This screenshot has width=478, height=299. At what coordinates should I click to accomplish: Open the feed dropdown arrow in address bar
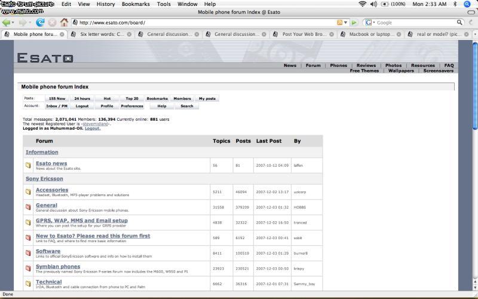[345, 23]
